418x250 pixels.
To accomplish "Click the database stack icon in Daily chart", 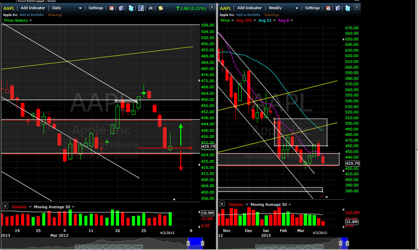I will (x=121, y=8).
